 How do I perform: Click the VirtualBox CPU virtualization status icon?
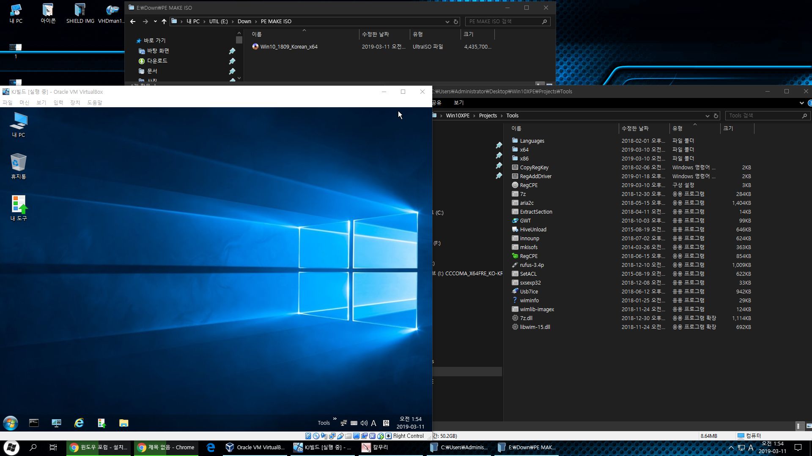click(372, 436)
